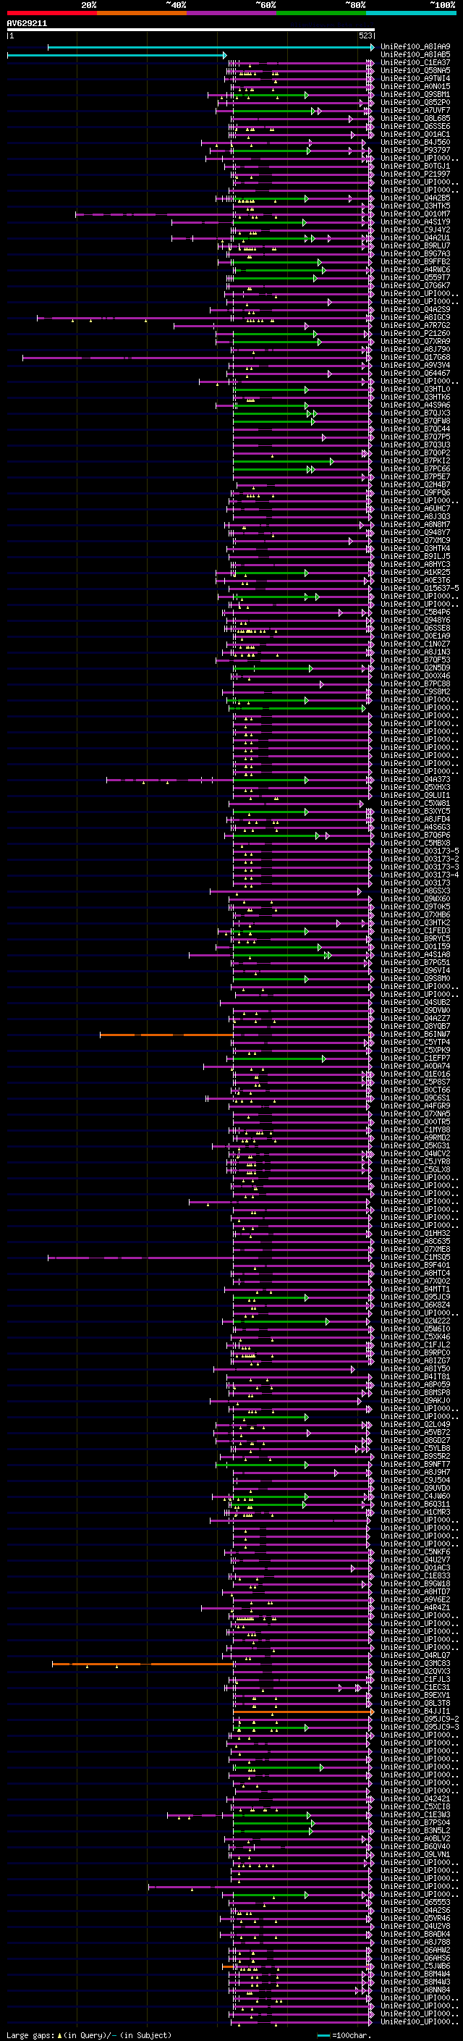Image resolution: width=463 pixels, height=2041 pixels.
Task: Select the UniRef100_B6INW7 label
Action: click(x=415, y=1035)
